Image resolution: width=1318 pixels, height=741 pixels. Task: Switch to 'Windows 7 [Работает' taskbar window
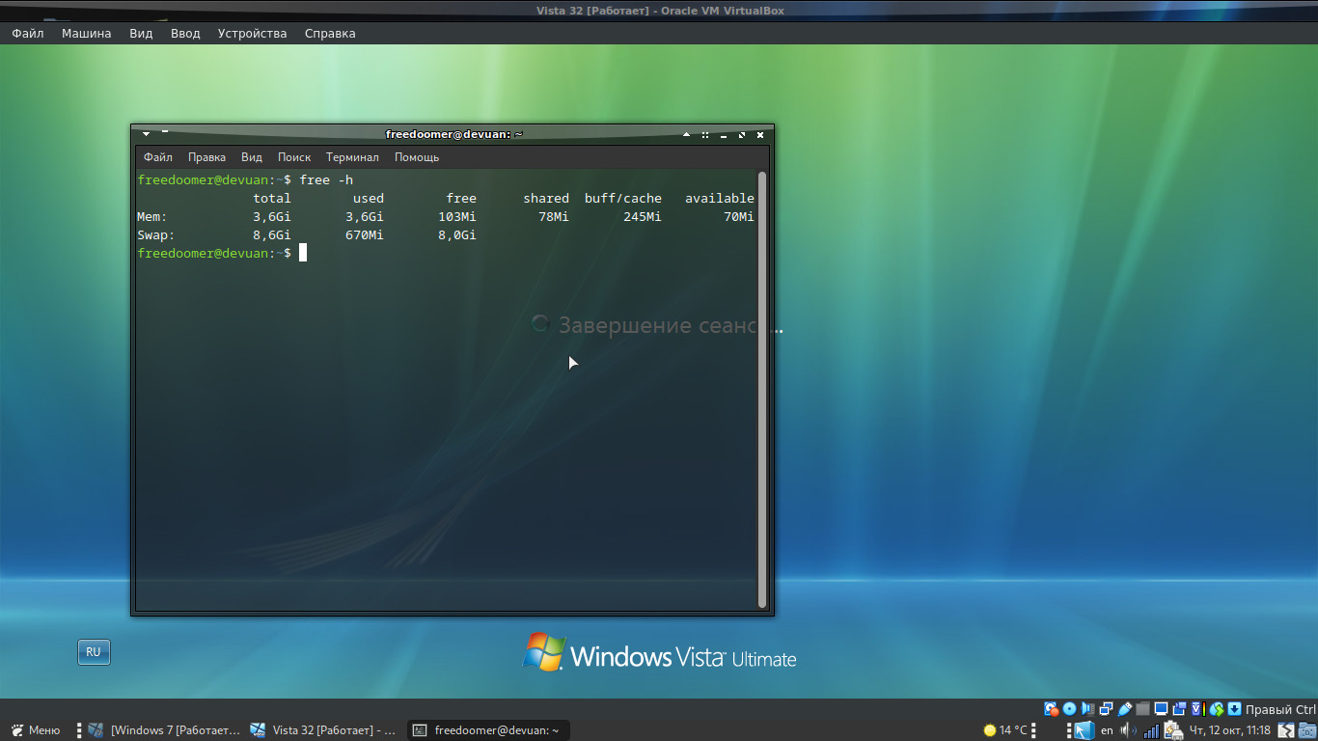click(x=164, y=730)
